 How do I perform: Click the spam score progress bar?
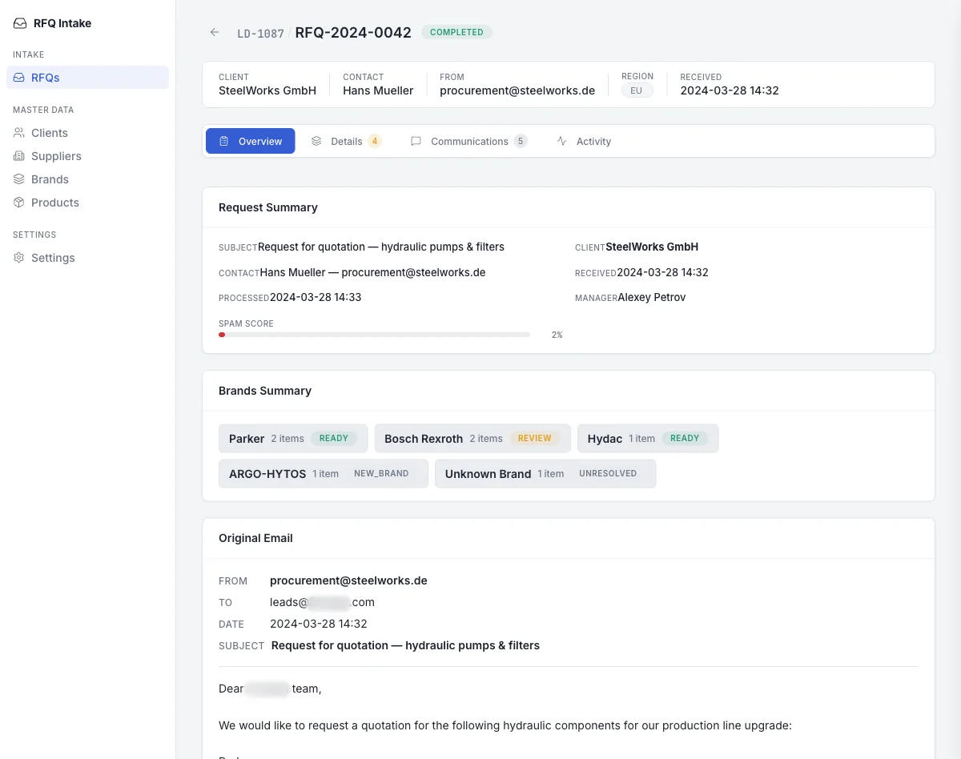[374, 335]
